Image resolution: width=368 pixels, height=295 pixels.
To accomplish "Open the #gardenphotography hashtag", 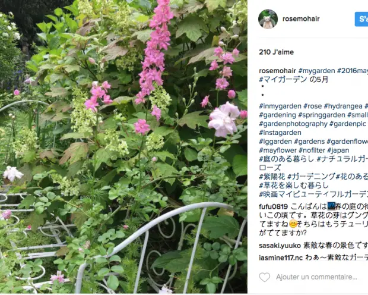I will click(x=293, y=124).
